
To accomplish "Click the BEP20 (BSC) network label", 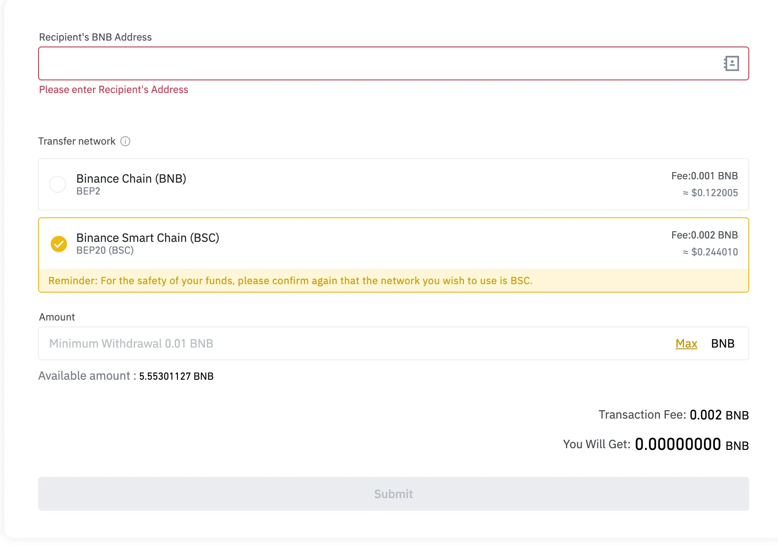I will 105,250.
